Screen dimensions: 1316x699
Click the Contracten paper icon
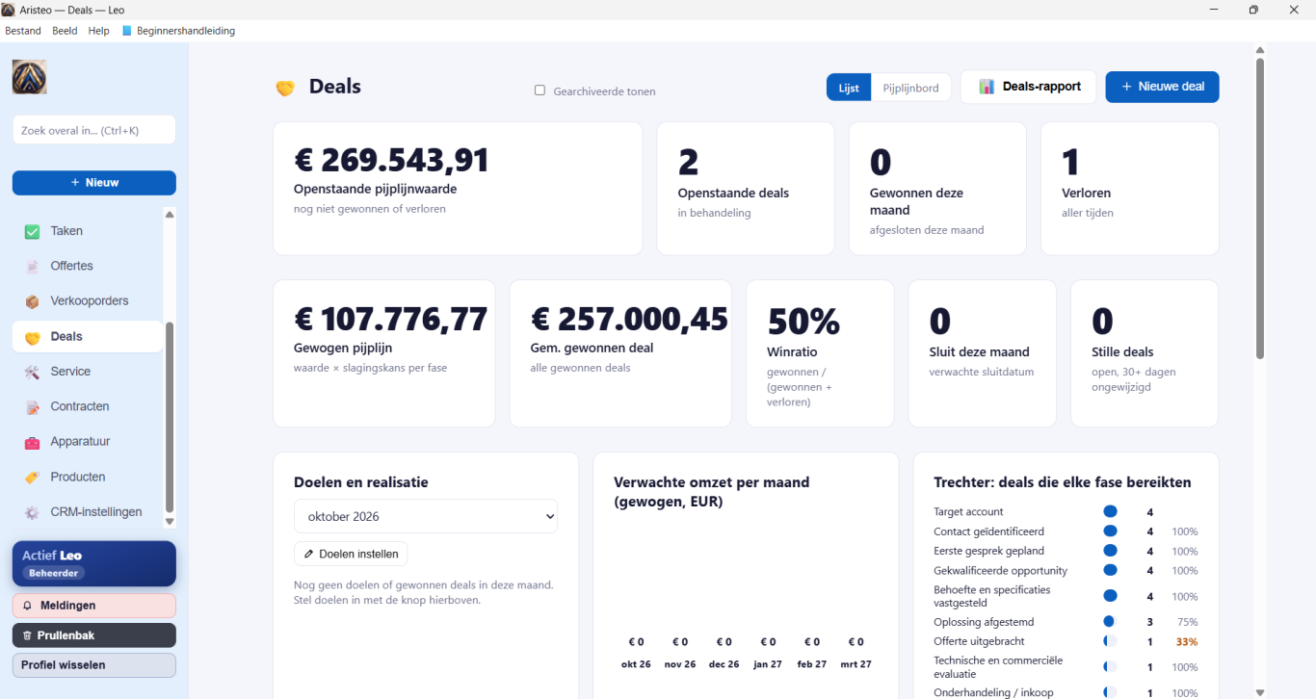[x=32, y=407]
